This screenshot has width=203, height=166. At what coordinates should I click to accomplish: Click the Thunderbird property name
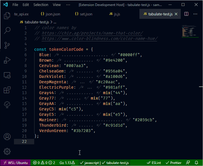coord(53,125)
